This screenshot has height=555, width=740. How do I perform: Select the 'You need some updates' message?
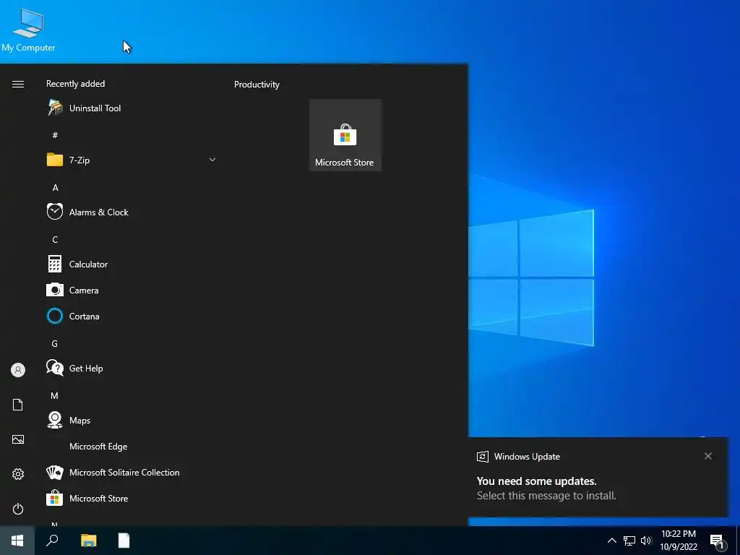[537, 481]
